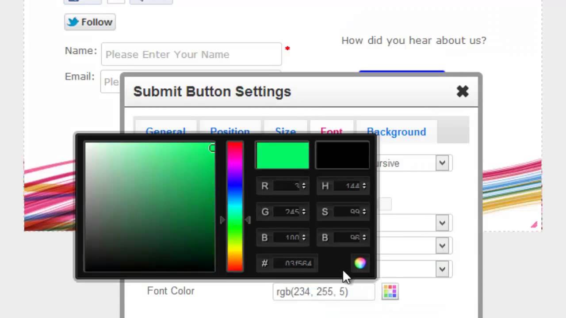Restore the black original color swatch
This screenshot has height=318, width=566.
(342, 155)
